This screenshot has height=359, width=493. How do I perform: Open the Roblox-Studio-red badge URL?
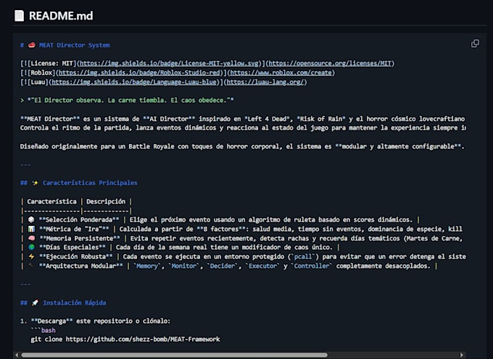(x=139, y=73)
